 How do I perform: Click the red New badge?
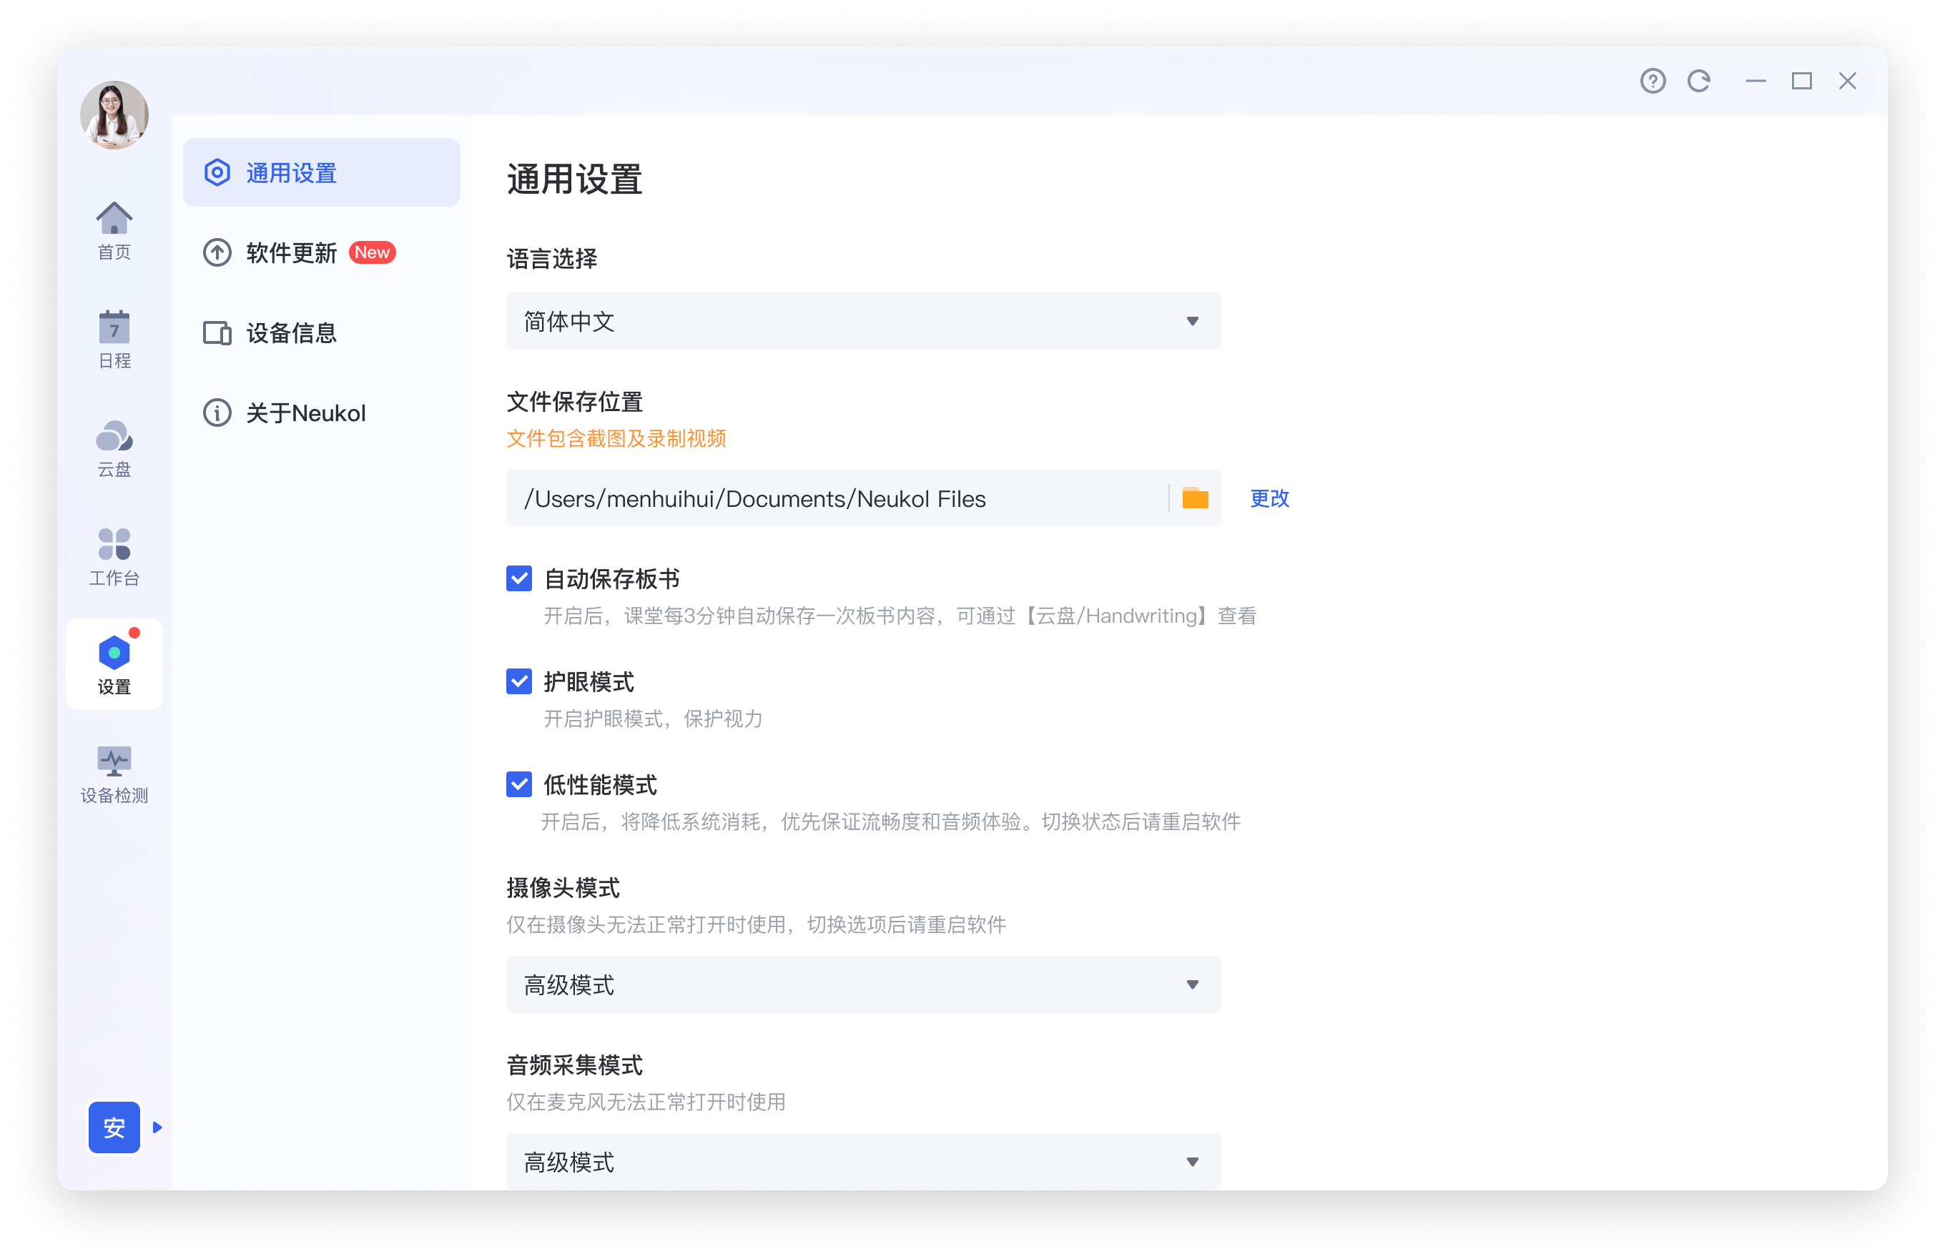(373, 252)
